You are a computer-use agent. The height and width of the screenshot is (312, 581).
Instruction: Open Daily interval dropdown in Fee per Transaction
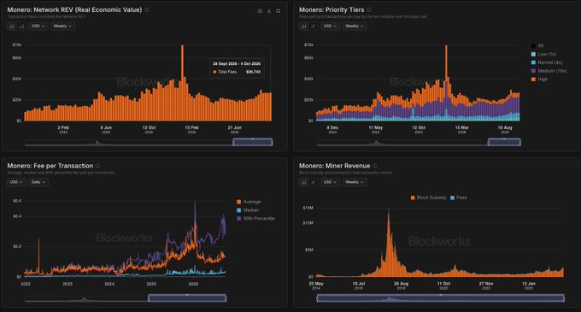(x=38, y=182)
